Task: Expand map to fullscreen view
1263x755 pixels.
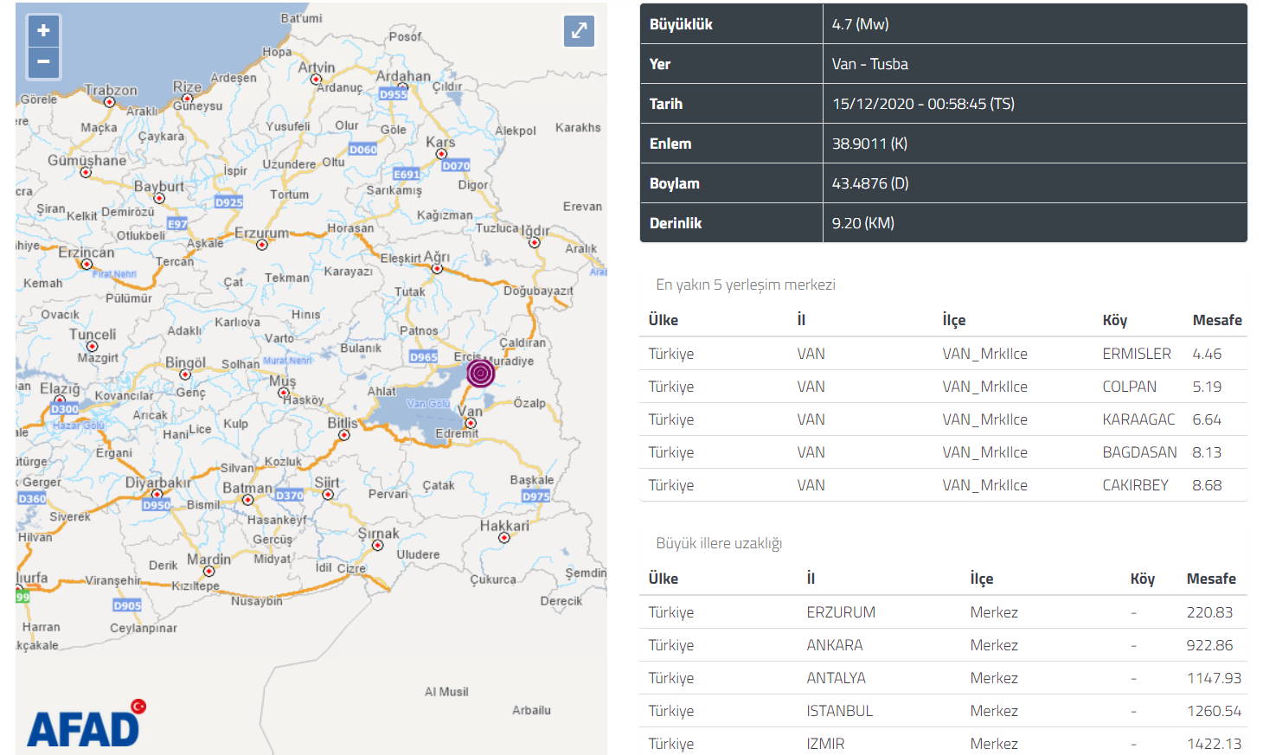Action: tap(579, 31)
